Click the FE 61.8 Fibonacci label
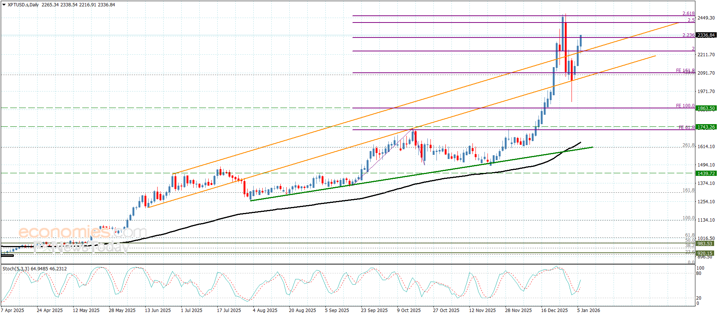The height and width of the screenshot is (315, 719). click(x=686, y=127)
